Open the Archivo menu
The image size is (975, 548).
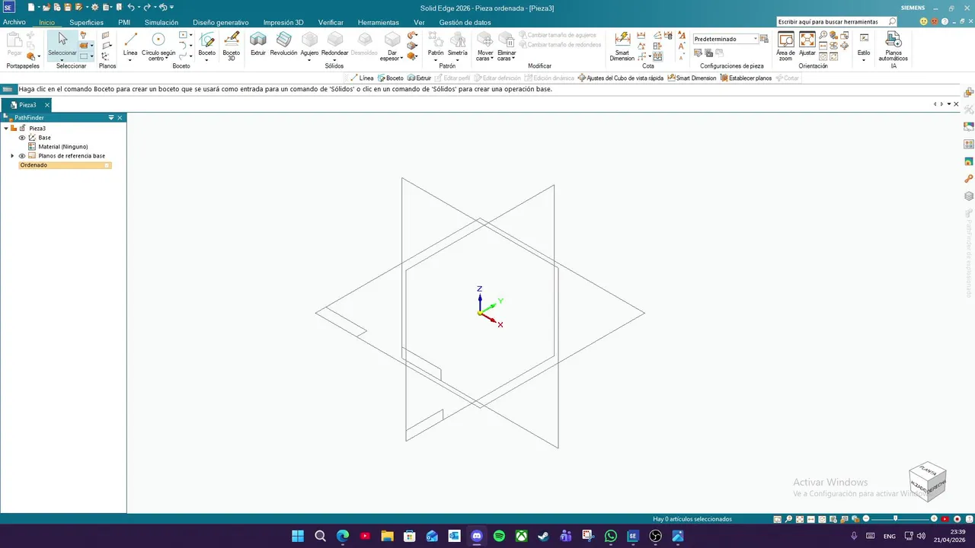point(14,22)
